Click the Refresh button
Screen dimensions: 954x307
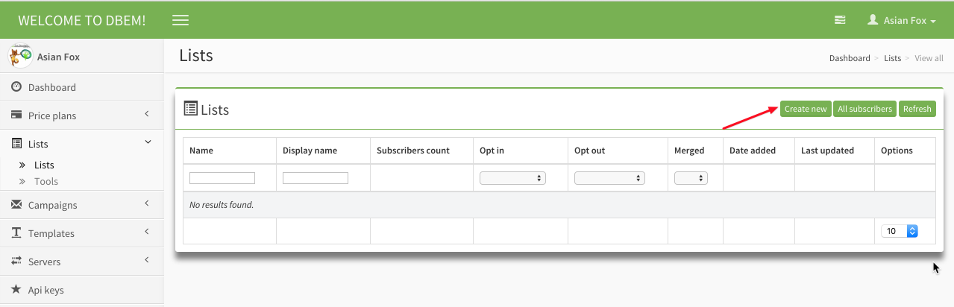tap(917, 109)
